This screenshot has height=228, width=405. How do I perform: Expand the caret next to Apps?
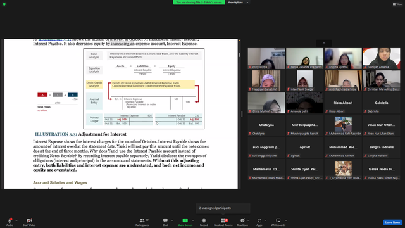(x=265, y=220)
